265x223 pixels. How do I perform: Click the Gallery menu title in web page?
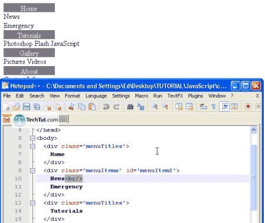click(x=29, y=53)
